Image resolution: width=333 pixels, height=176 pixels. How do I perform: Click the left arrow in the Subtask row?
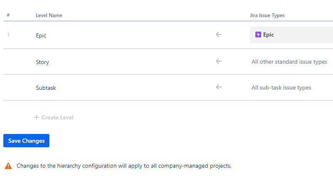coord(219,87)
